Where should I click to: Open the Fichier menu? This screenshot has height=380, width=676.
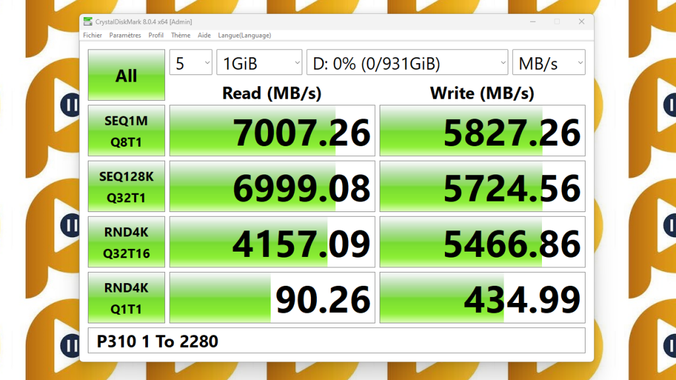coord(92,36)
